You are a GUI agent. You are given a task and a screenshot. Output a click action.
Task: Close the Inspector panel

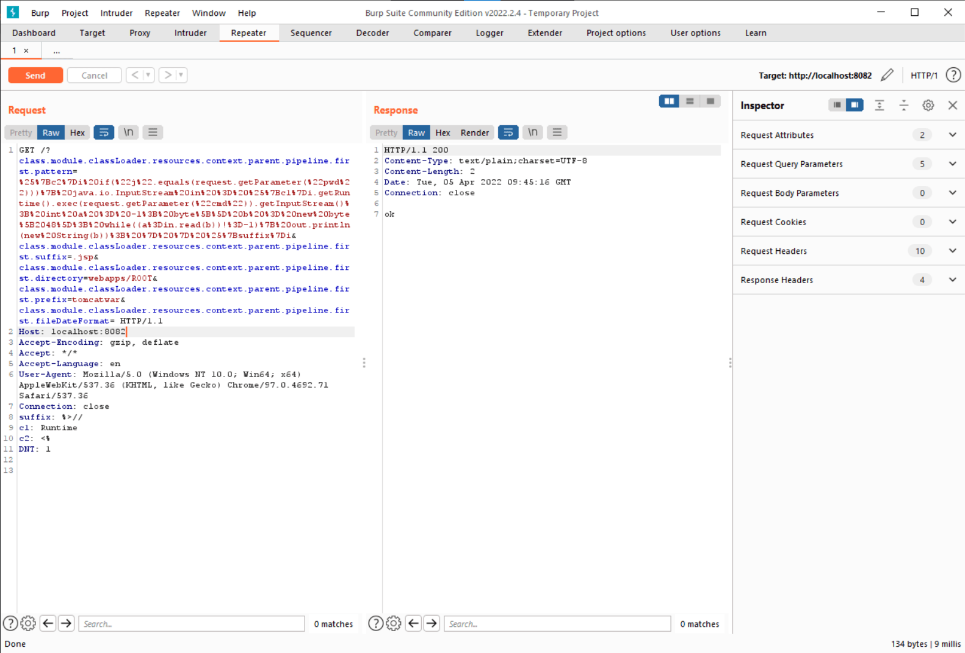coord(953,105)
